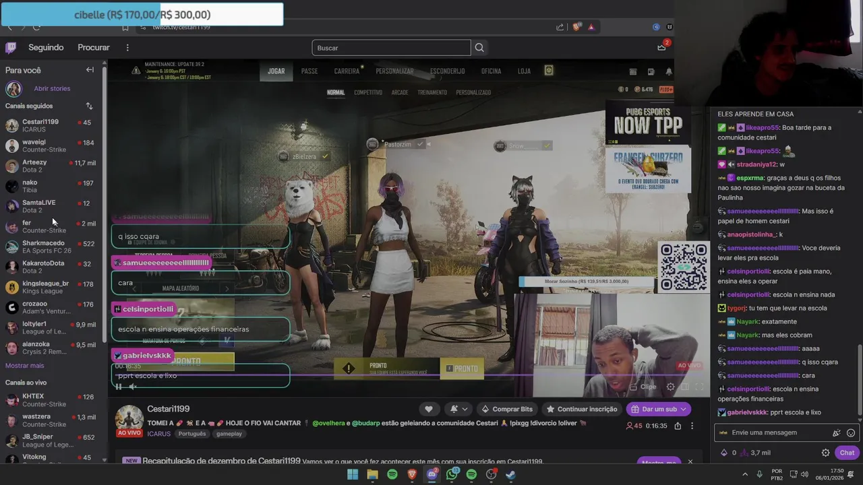Image resolution: width=863 pixels, height=485 pixels.
Task: Click the Buscar search field
Action: pyautogui.click(x=391, y=48)
